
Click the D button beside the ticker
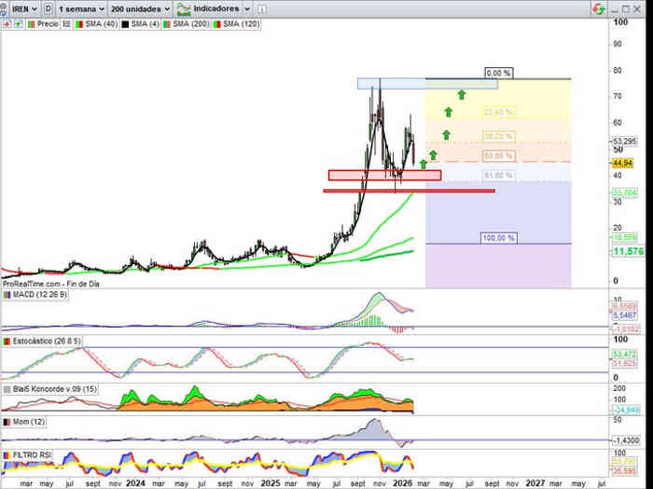pos(48,7)
